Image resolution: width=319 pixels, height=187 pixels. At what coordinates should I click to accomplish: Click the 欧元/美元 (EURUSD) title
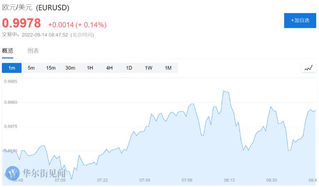point(36,8)
